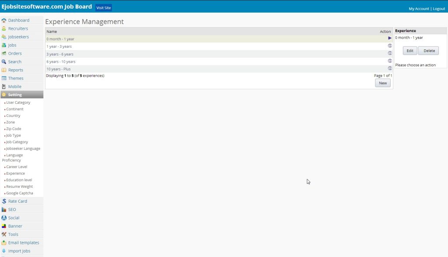Click the Logout link
The height and width of the screenshot is (257, 448).
(439, 9)
